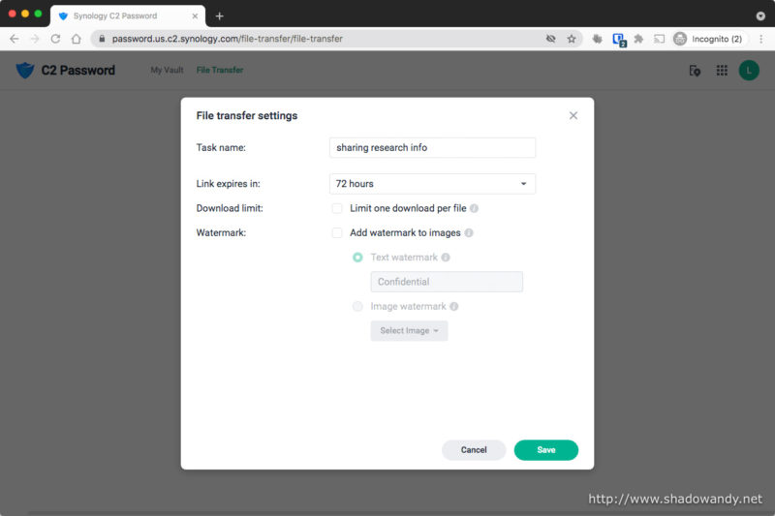Screen dimensions: 775x516
Task: Open a new browser tab with plus
Action: 220,16
